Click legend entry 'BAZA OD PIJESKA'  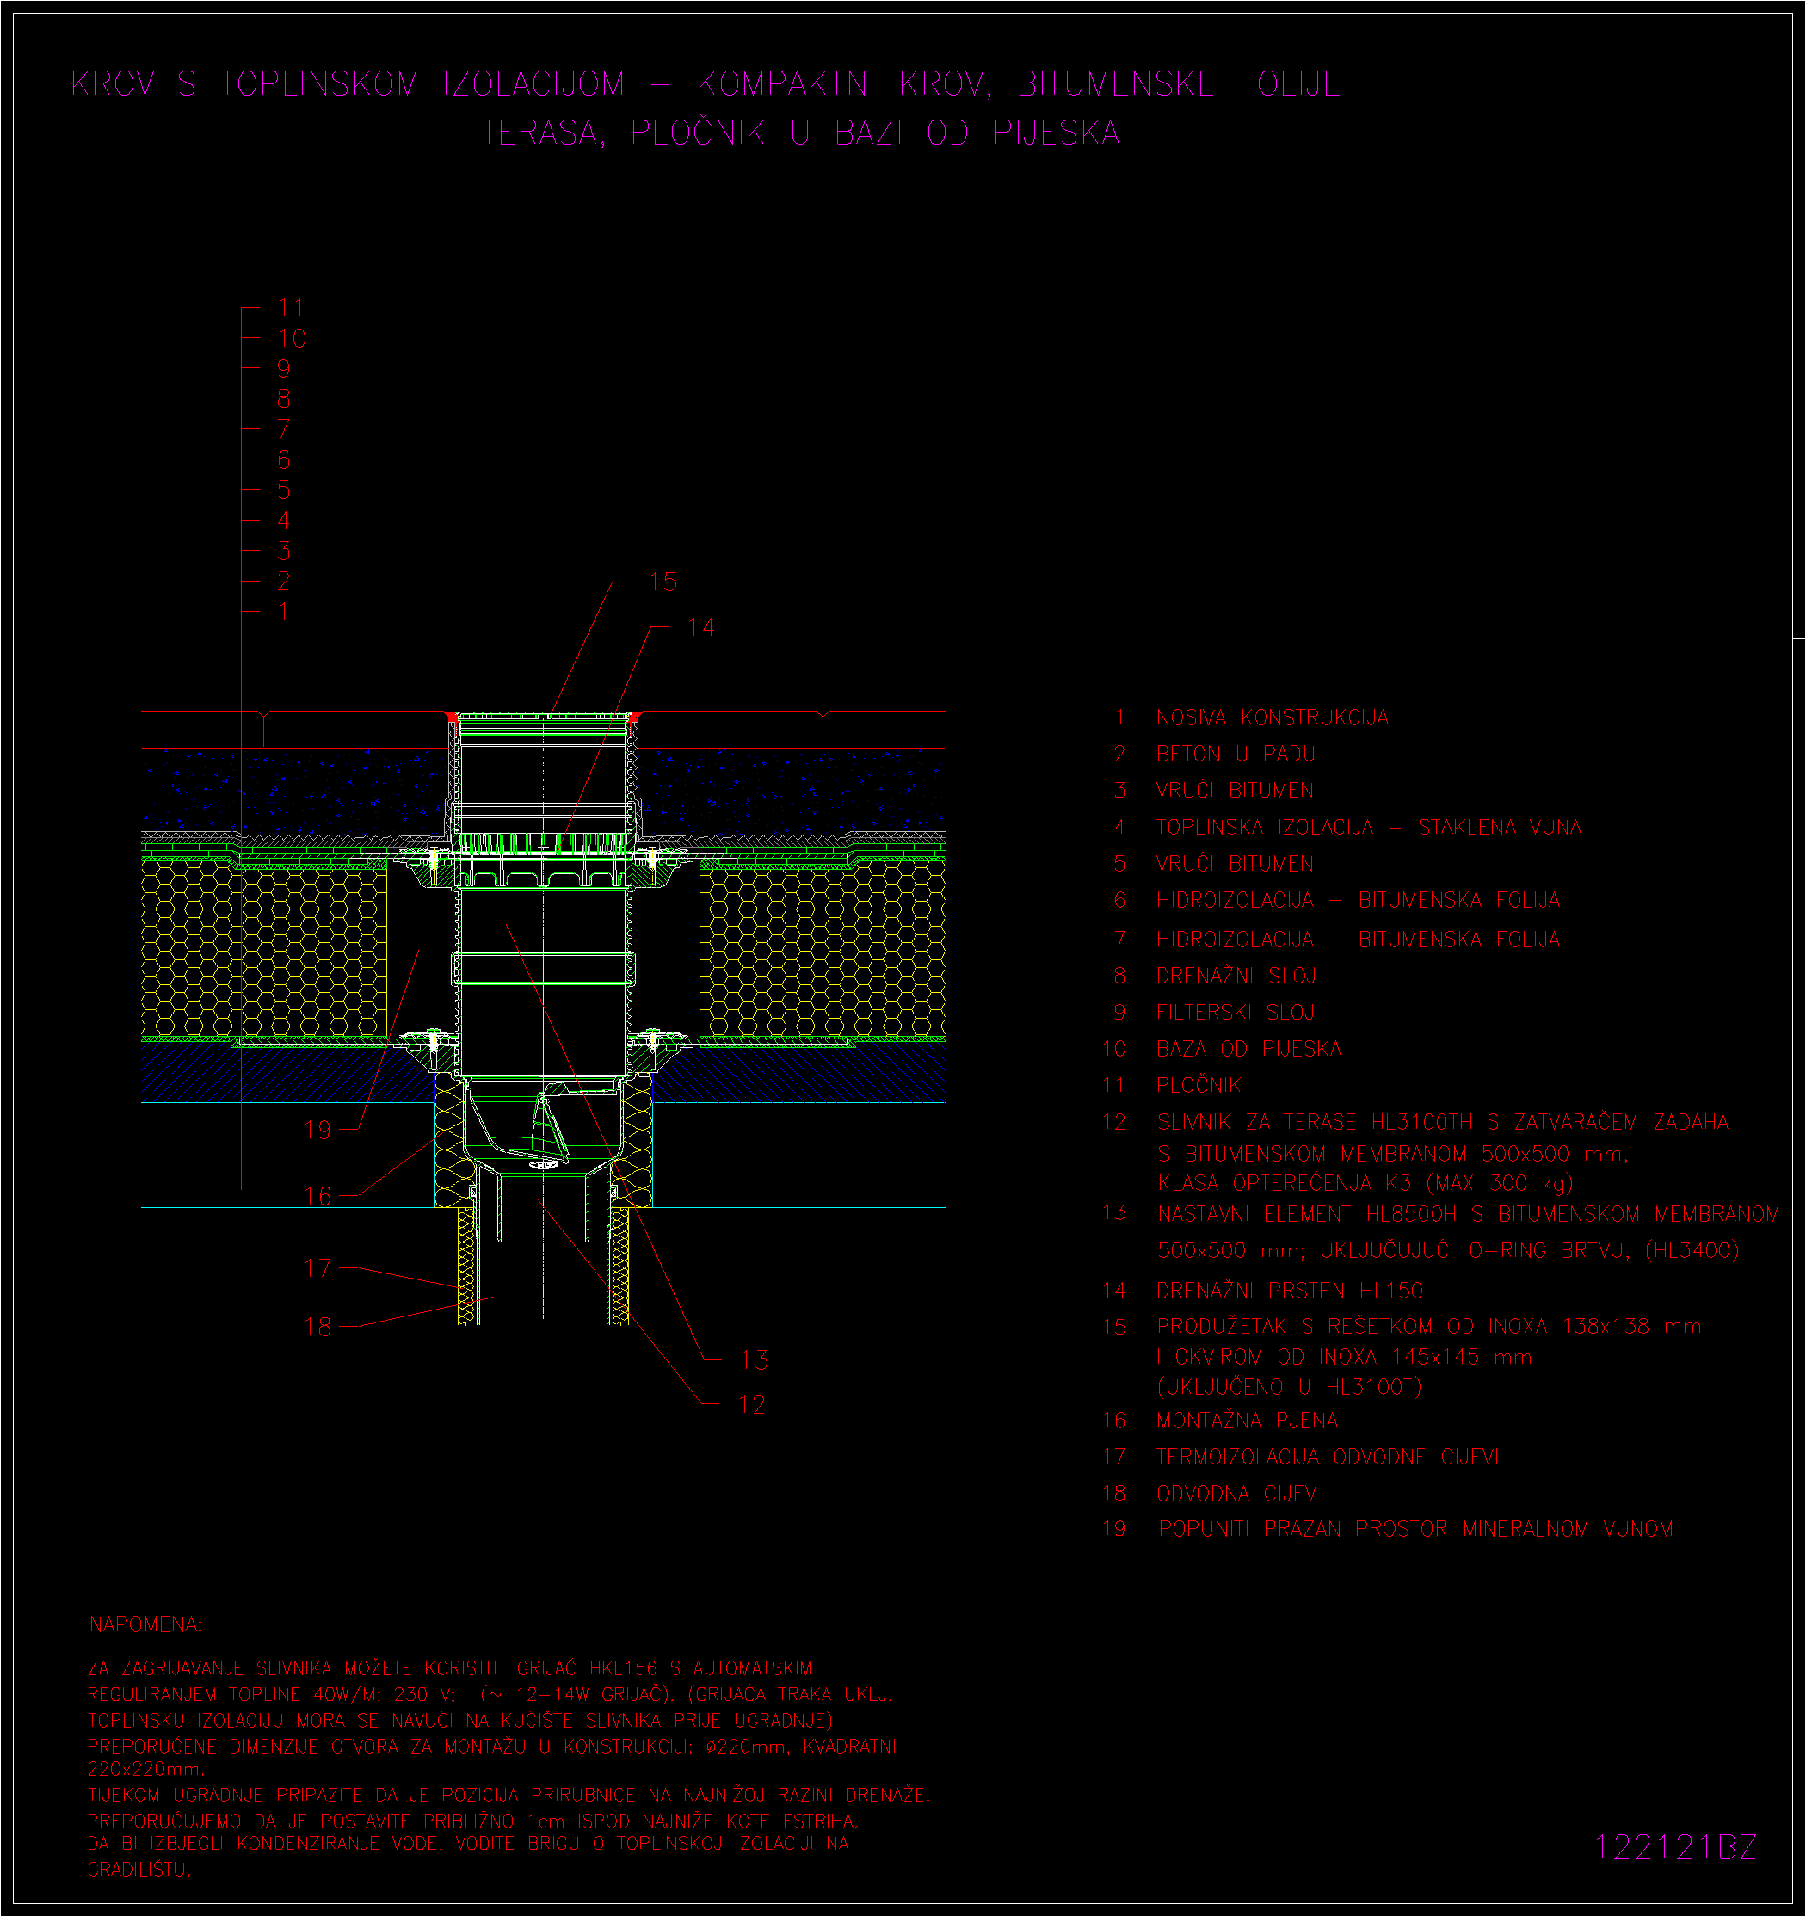[x=1248, y=1048]
